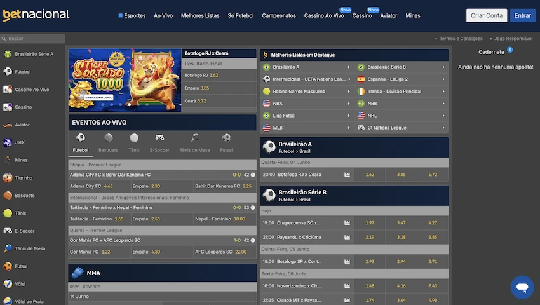Expand the NBA list arrow

click(x=349, y=104)
